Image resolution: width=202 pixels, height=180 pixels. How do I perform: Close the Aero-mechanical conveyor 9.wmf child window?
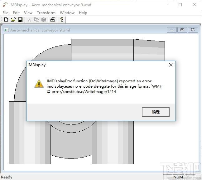pyautogui.click(x=193, y=30)
